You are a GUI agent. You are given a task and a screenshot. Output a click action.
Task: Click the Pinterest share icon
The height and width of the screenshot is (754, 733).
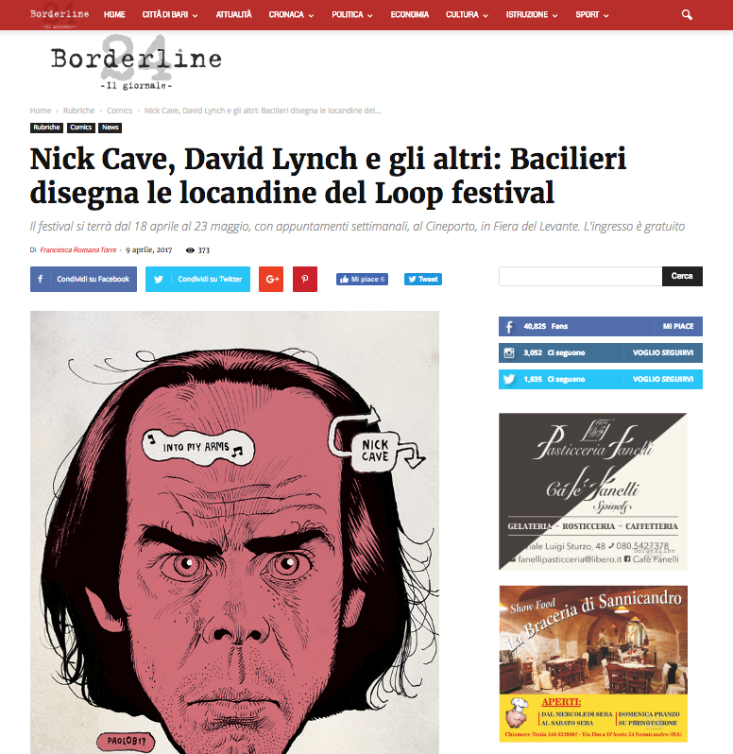pyautogui.click(x=305, y=279)
